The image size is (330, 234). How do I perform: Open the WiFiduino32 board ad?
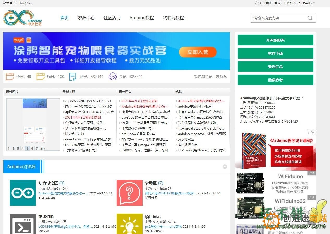point(276,208)
